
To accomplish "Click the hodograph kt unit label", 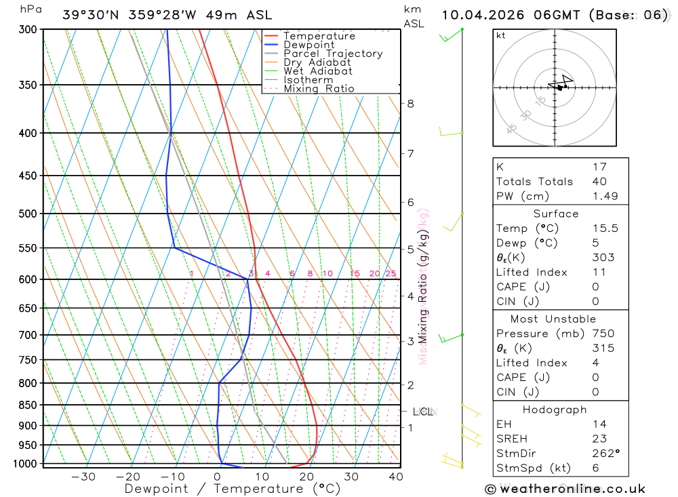I will 501,36.
